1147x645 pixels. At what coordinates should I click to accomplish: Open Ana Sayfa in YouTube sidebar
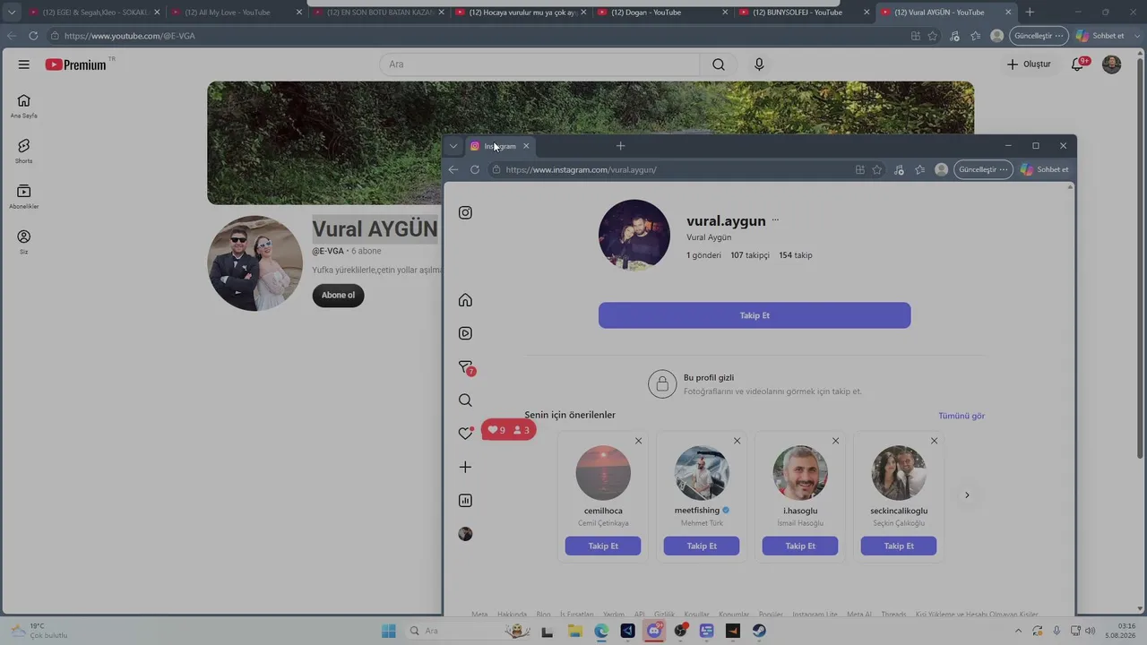click(x=24, y=106)
